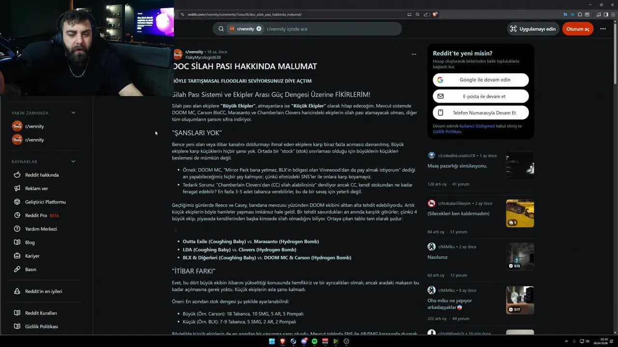Open FlakyMycologist638 user profile
Viewport: 618px width, 347px height.
coord(203,57)
